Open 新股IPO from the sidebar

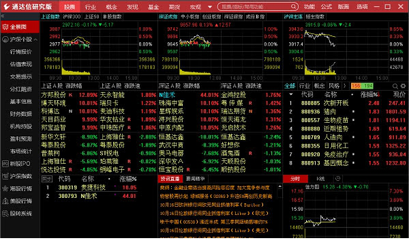click(x=20, y=164)
